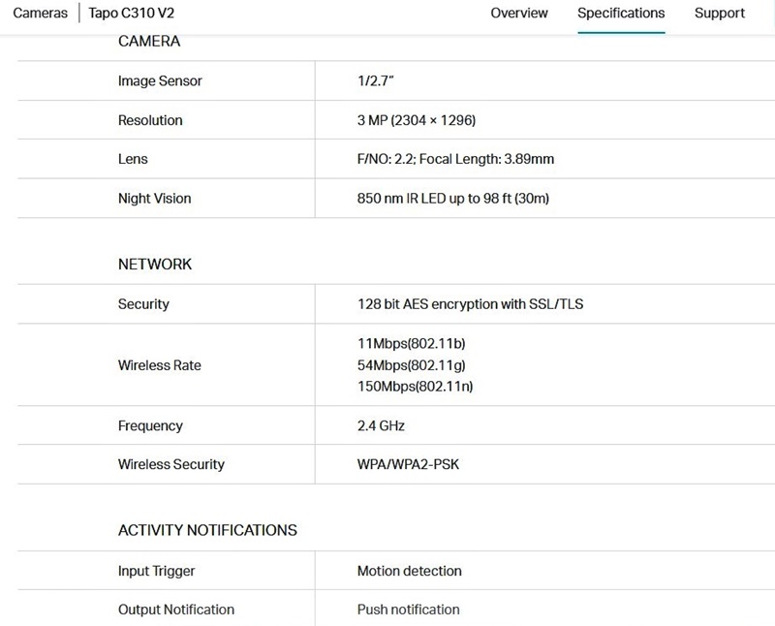This screenshot has width=775, height=626.
Task: Click the Image Sensor row label
Action: coord(160,81)
